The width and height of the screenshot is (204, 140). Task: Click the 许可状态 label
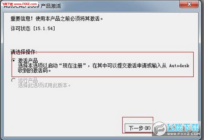20,29
